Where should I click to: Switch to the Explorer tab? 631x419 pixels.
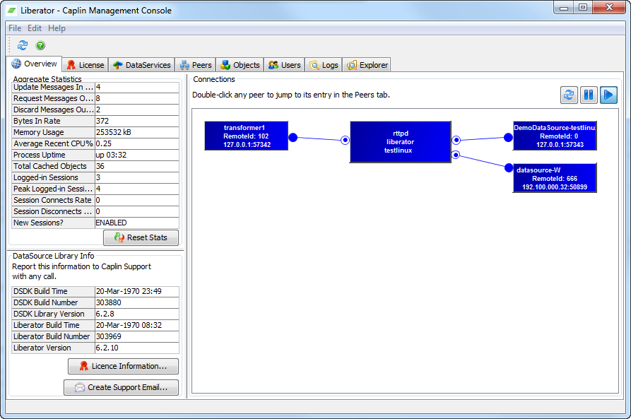367,65
